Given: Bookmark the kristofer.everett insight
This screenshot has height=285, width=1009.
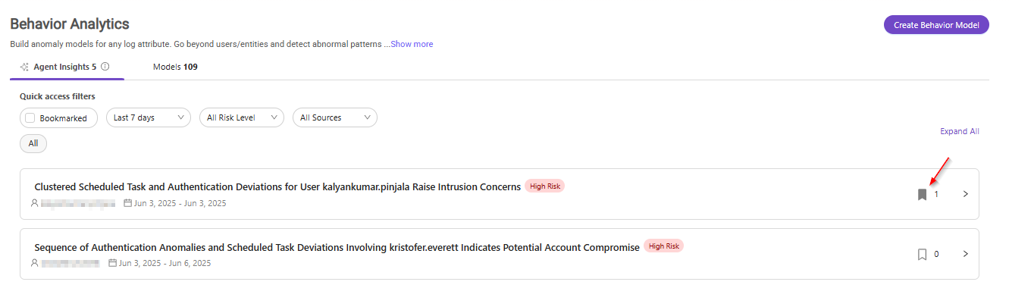Looking at the screenshot, I should pyautogui.click(x=922, y=254).
